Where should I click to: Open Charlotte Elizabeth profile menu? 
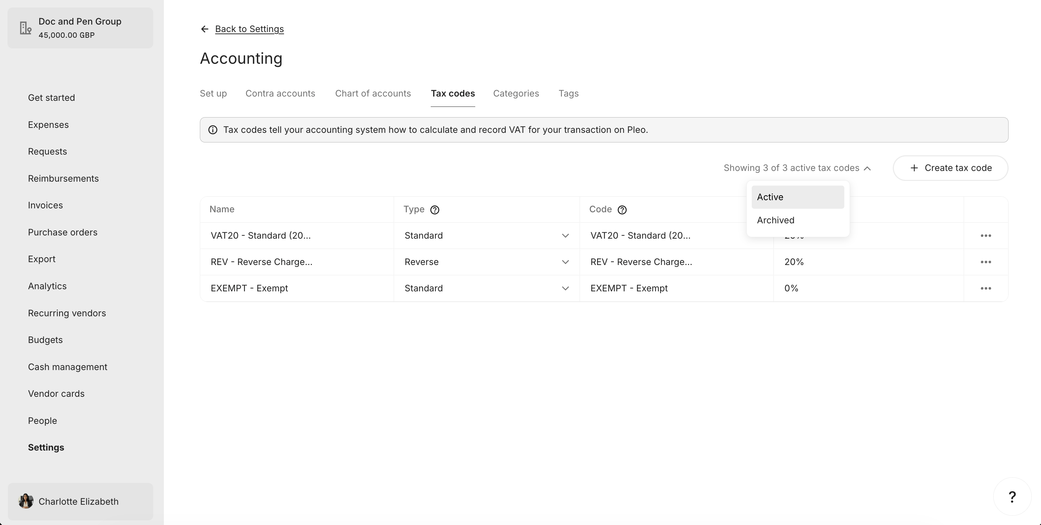80,501
